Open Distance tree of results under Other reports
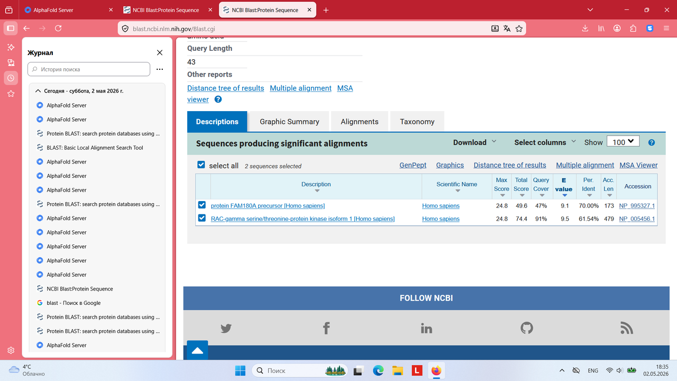677x381 pixels. [226, 88]
